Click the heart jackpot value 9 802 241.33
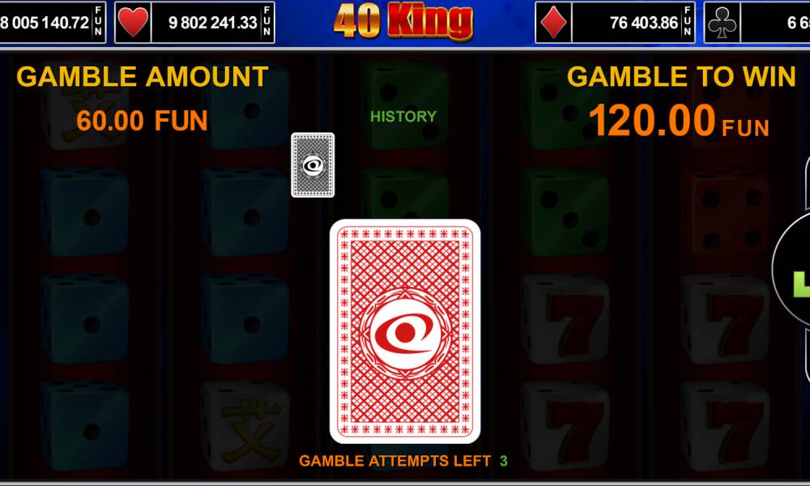Viewport: 810px width, 486px height. [212, 23]
